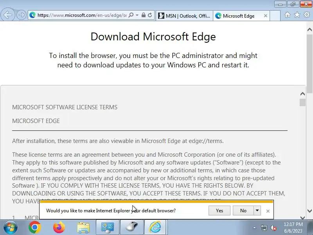Click the license terms scrollbar thumb
Image resolution: width=313 pixels, height=235 pixels.
pos(302,102)
